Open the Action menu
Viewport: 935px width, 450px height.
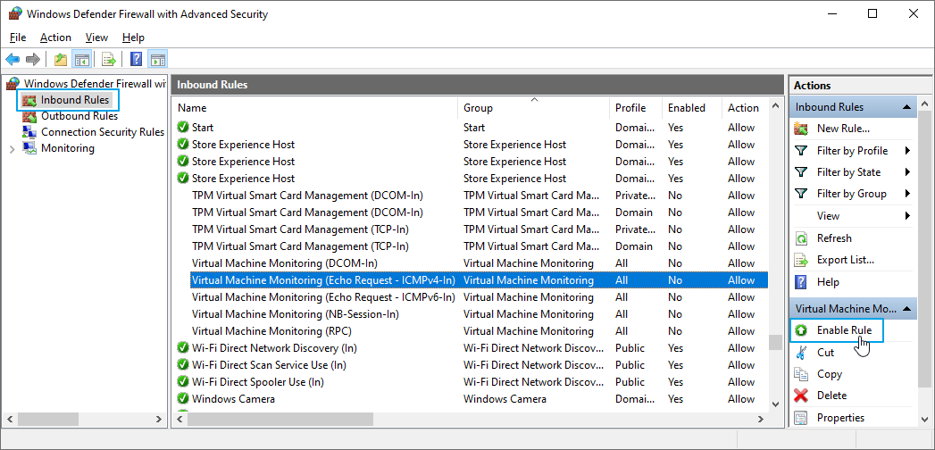coord(55,37)
